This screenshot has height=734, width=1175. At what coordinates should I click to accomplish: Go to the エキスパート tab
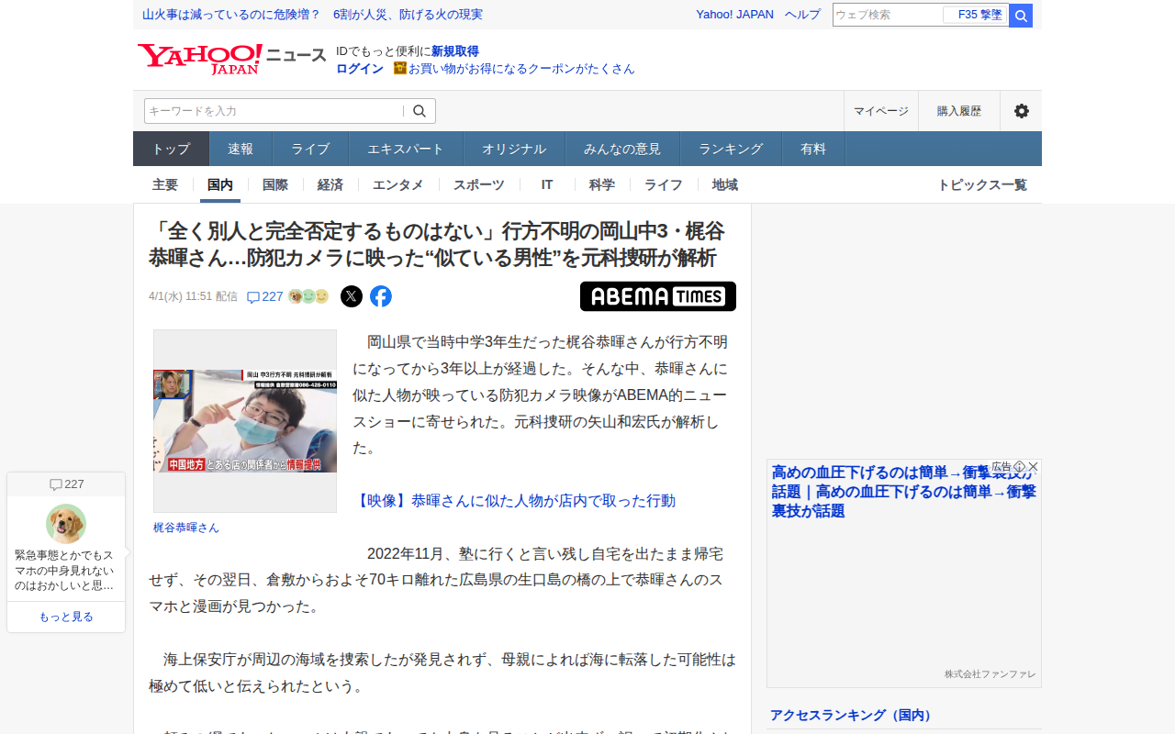[x=406, y=149]
